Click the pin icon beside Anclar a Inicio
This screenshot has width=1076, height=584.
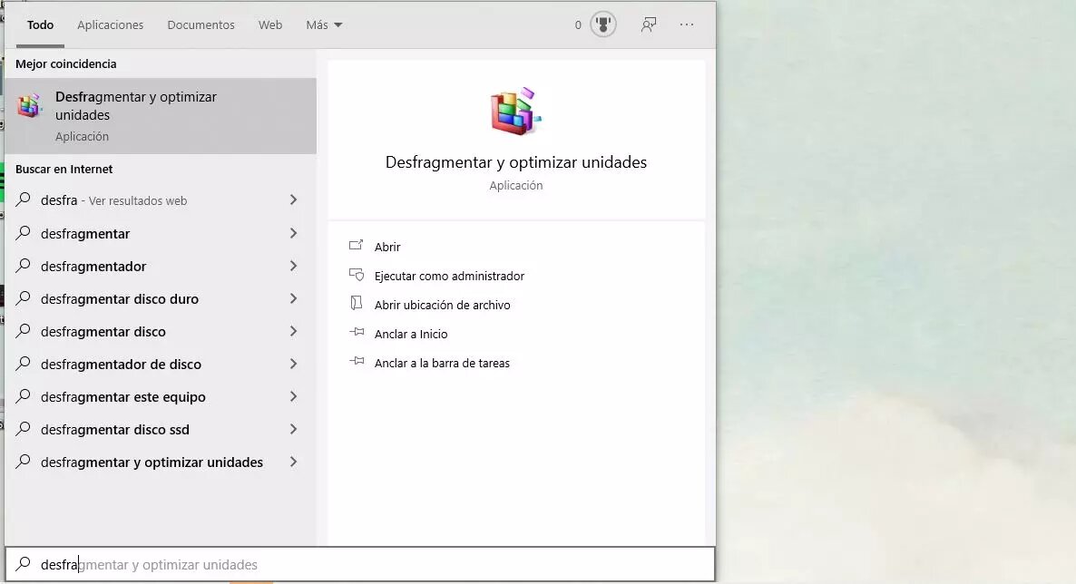[357, 333]
